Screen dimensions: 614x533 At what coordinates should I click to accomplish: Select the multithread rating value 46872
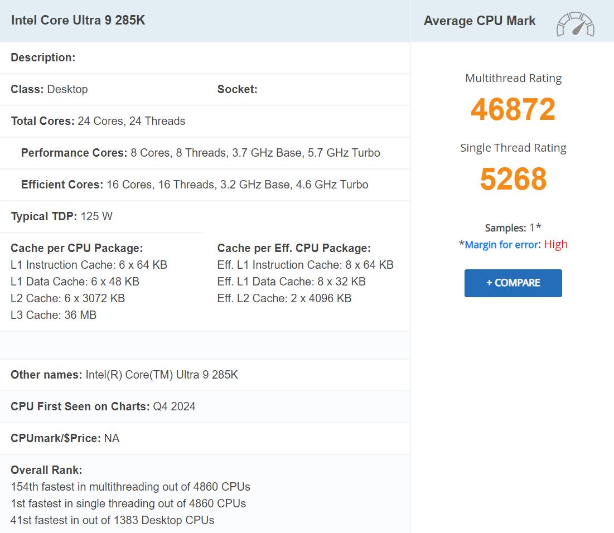point(513,109)
